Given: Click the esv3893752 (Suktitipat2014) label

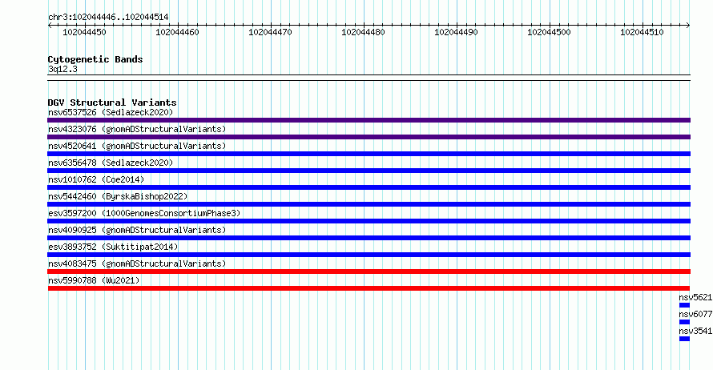Looking at the screenshot, I should (113, 247).
